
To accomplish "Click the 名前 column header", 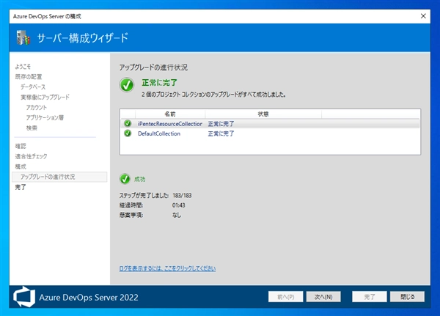I will (170, 114).
